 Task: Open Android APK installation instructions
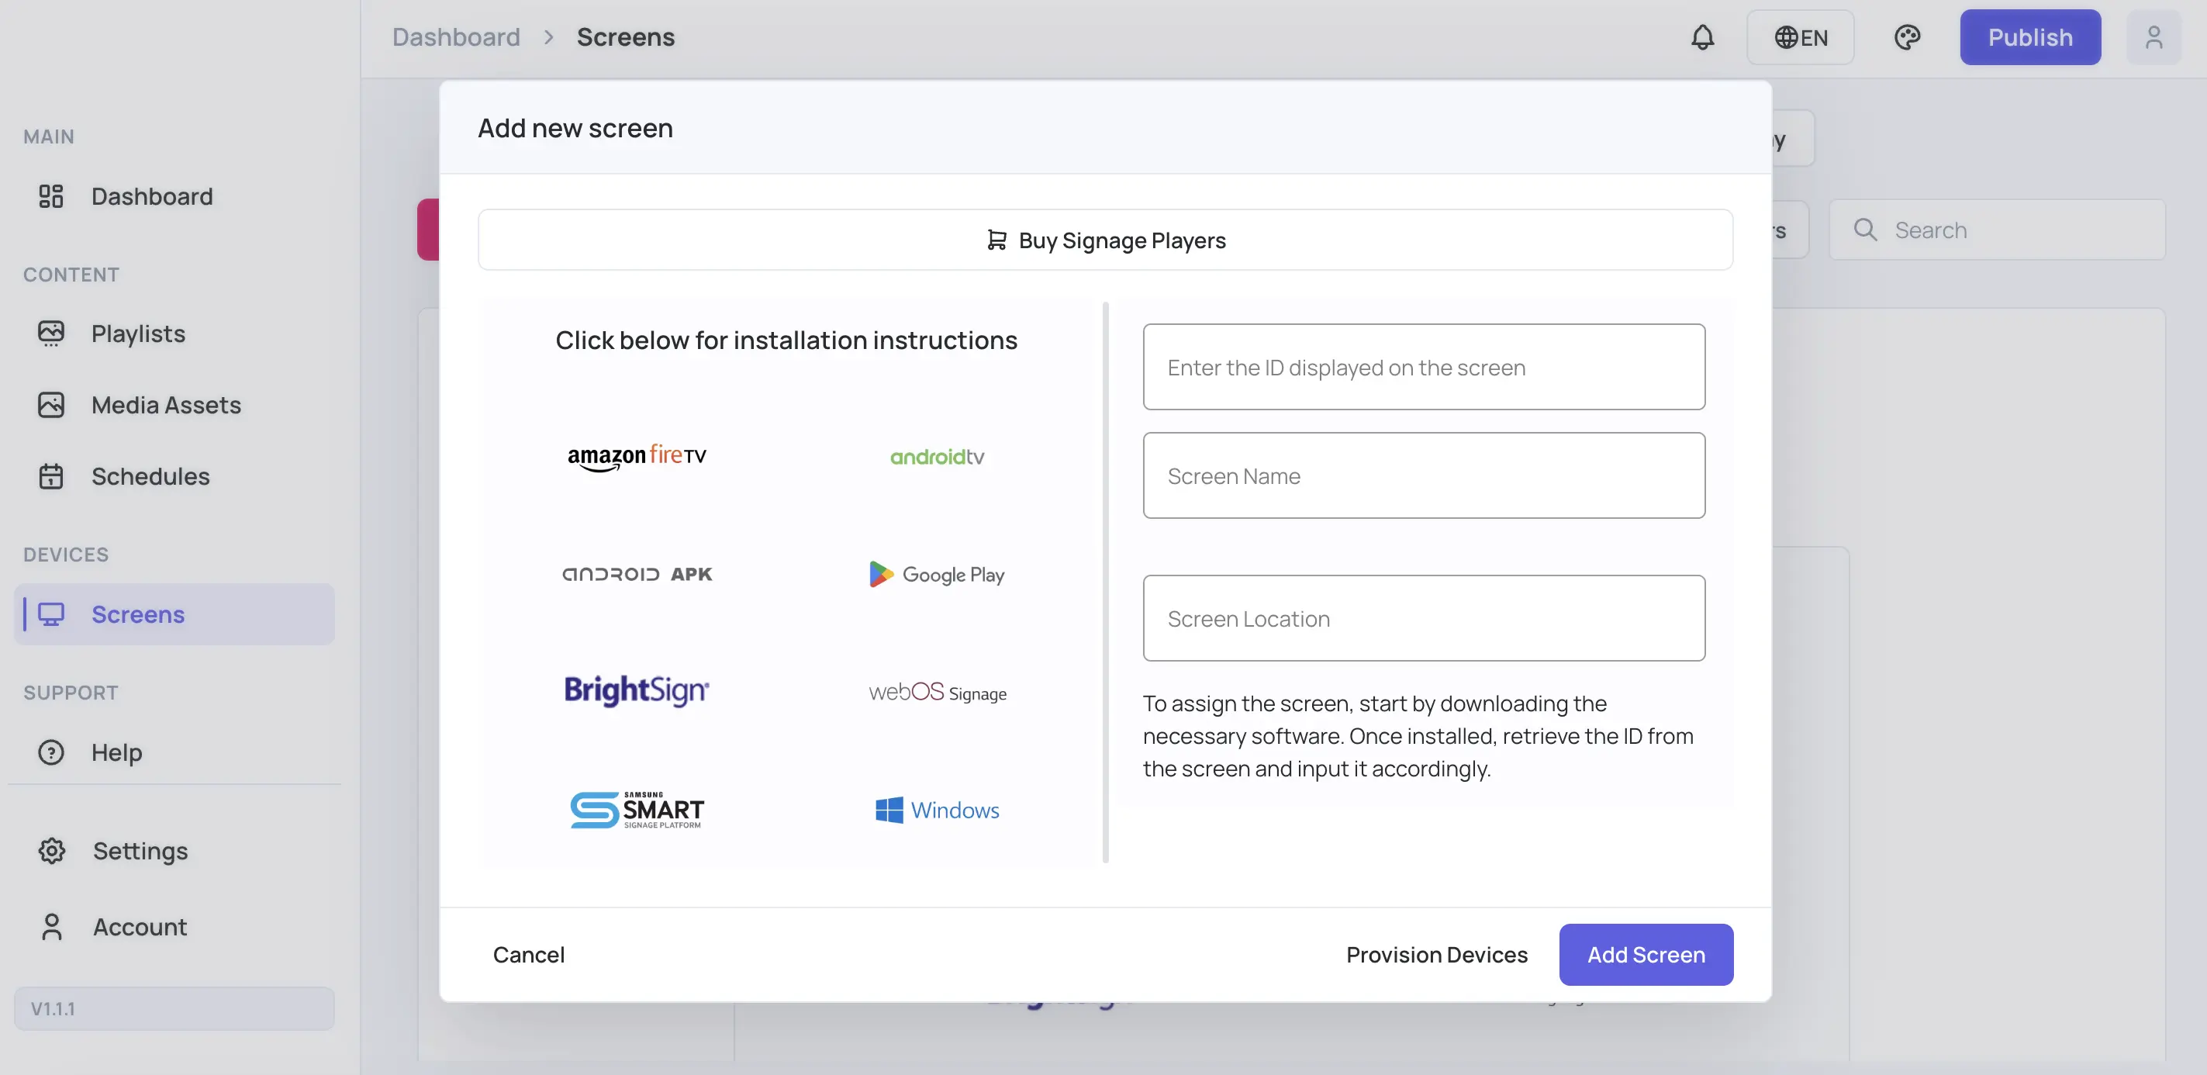(637, 574)
